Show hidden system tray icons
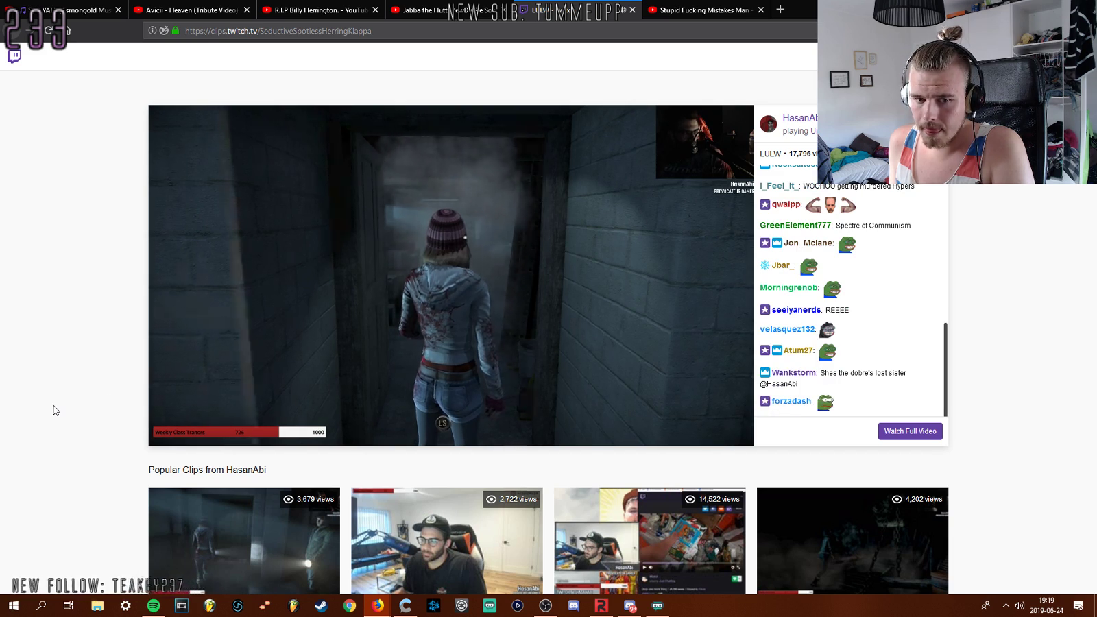 [x=1006, y=605]
